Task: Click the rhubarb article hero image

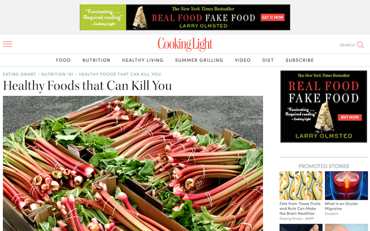Action: pyautogui.click(x=133, y=163)
